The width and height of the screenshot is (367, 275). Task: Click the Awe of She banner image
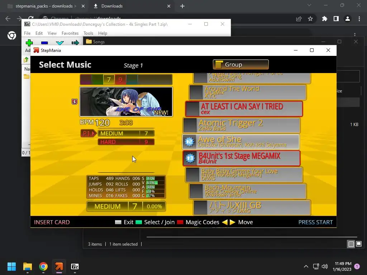click(126, 102)
